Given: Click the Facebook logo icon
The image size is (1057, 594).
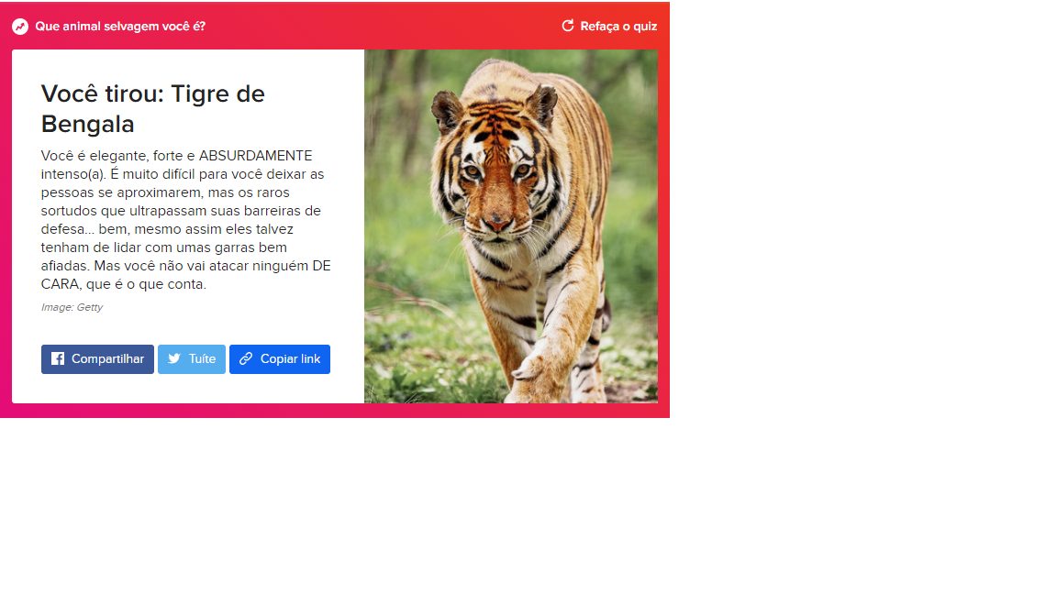Looking at the screenshot, I should point(58,359).
